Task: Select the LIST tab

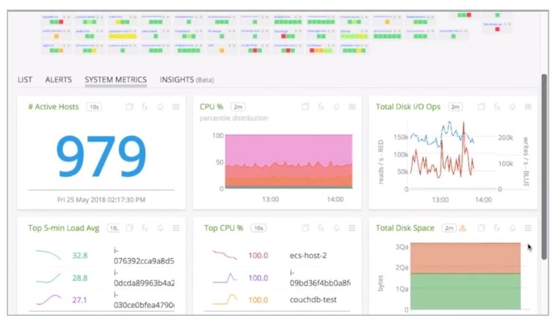Action: [x=25, y=79]
